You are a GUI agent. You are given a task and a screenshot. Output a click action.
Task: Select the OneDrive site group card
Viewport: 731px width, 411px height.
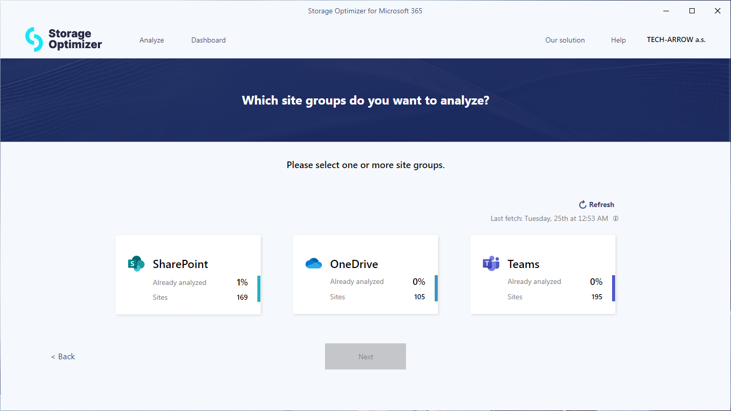pyautogui.click(x=365, y=275)
